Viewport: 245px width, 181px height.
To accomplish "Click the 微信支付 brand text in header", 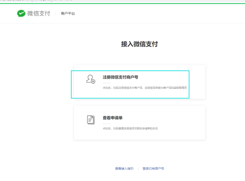I will point(39,13).
